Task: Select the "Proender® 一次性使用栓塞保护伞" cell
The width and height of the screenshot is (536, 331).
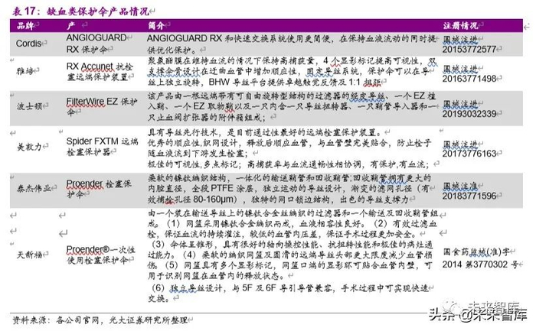Action: [x=100, y=255]
